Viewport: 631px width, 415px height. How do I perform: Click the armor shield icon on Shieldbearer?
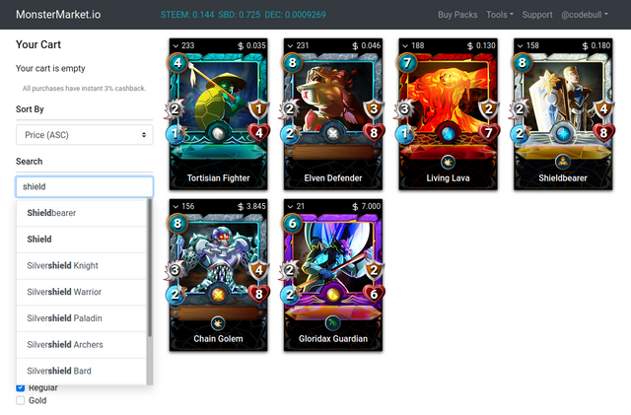point(603,108)
